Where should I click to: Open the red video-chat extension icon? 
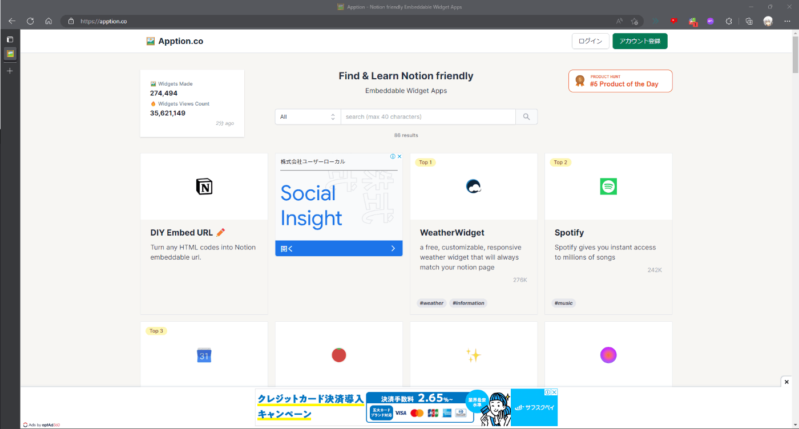pos(674,21)
